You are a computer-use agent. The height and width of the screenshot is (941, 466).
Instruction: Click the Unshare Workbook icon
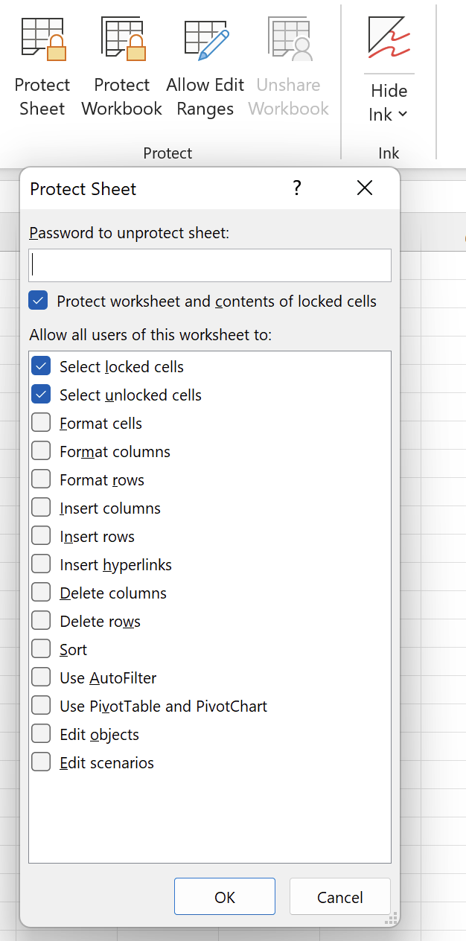(289, 41)
